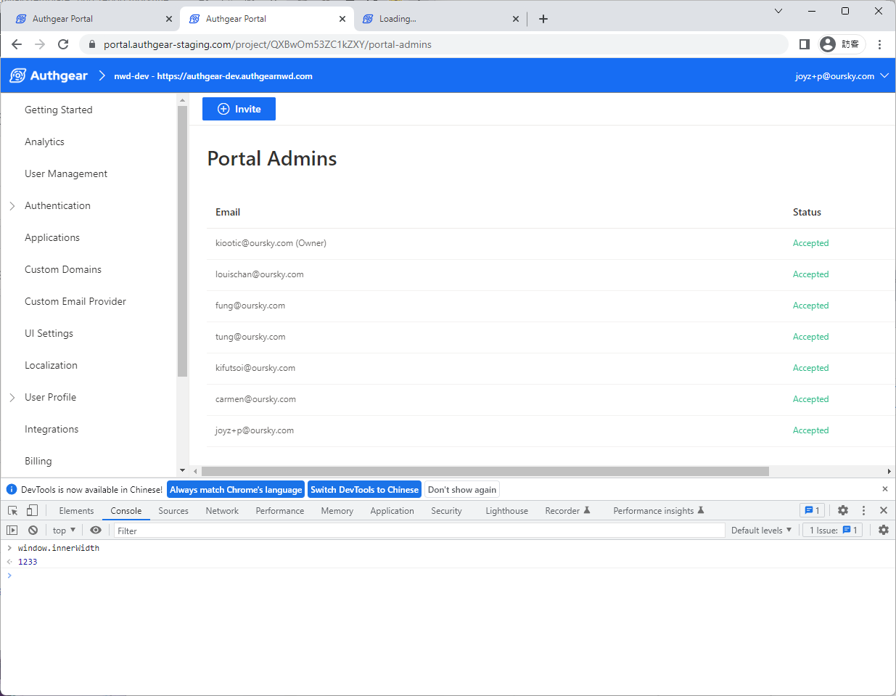Switch to the Performance tab

click(x=280, y=510)
